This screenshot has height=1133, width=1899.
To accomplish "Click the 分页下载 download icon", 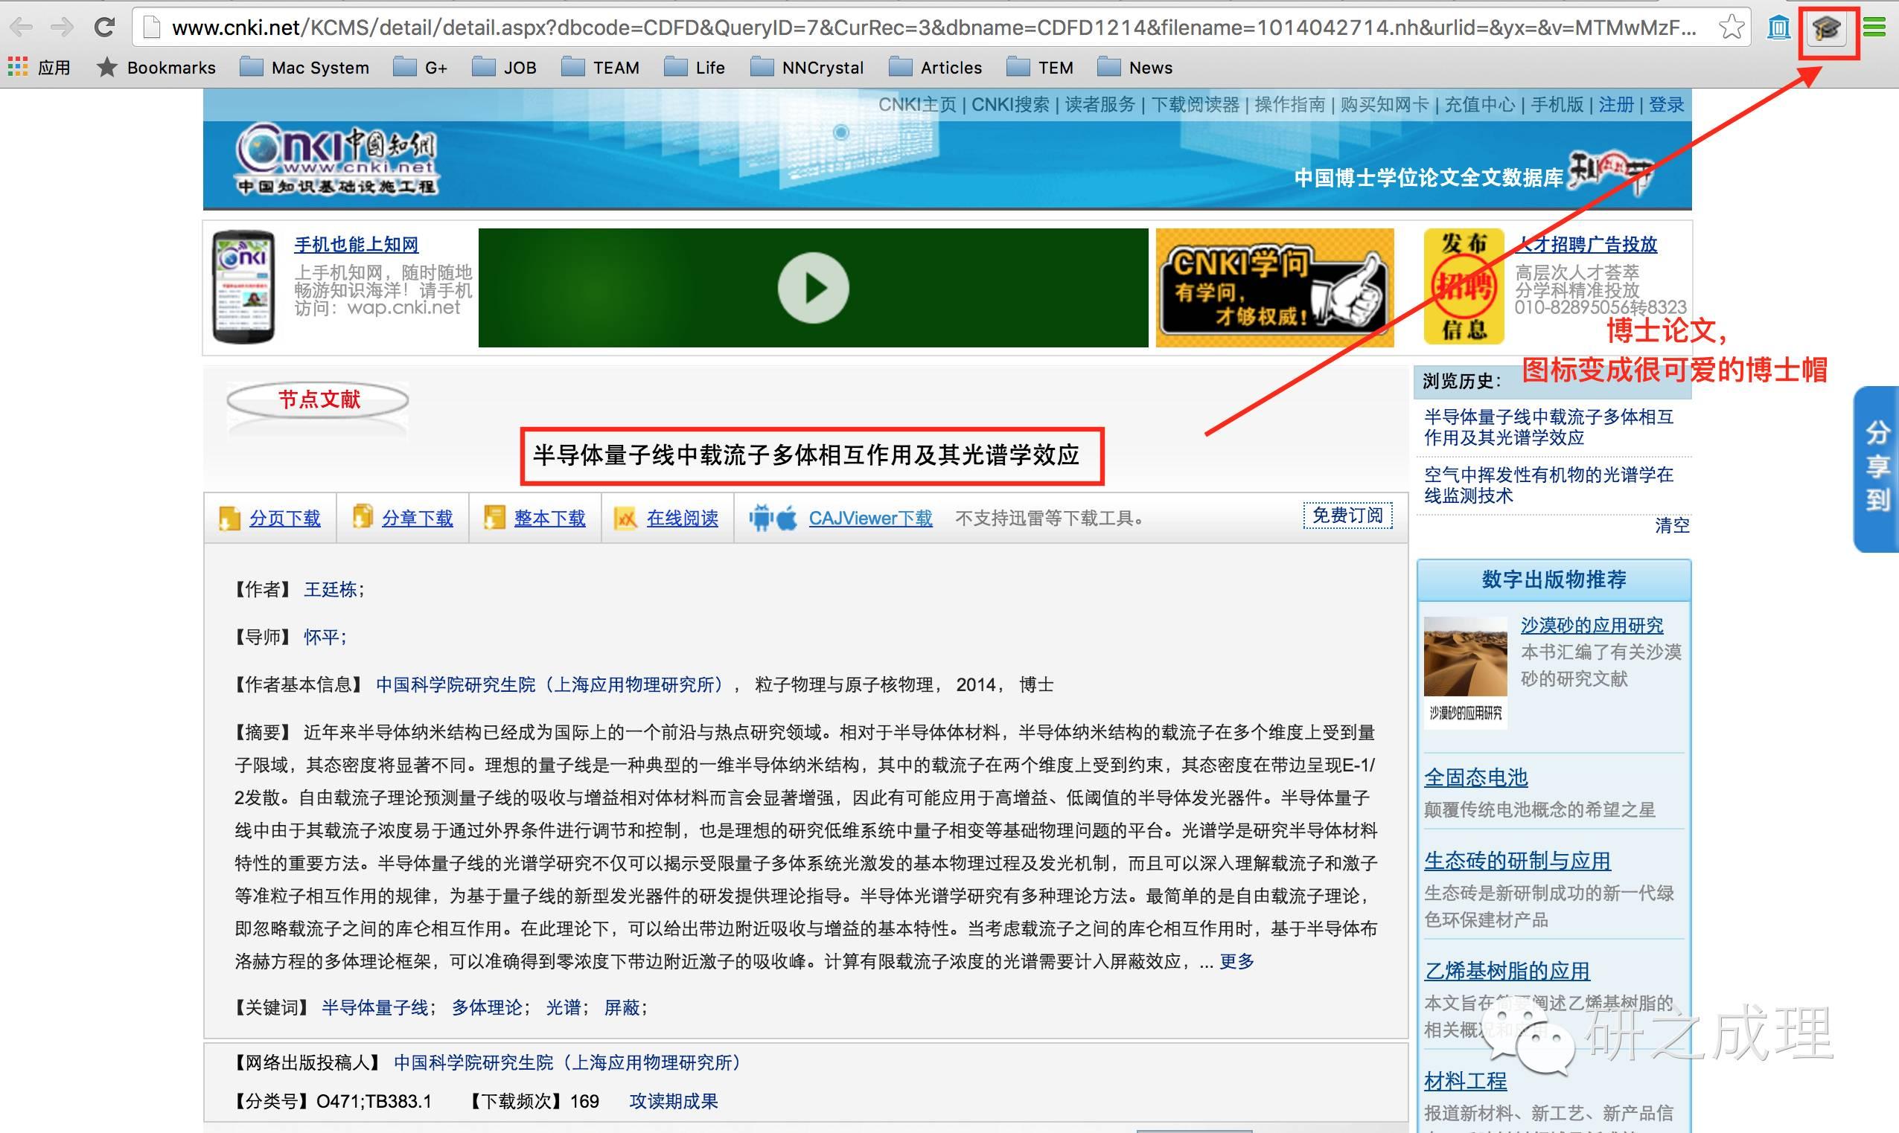I will pos(229,519).
